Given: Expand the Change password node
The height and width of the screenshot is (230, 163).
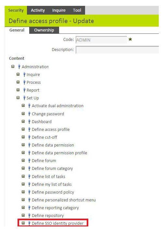Looking at the screenshot, I should (x=23, y=113).
